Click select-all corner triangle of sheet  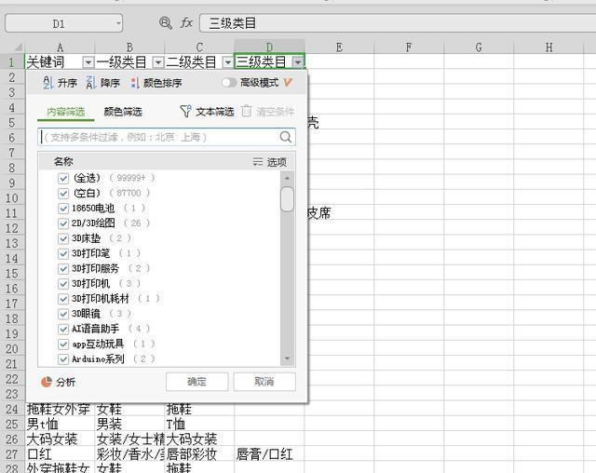tap(18, 47)
